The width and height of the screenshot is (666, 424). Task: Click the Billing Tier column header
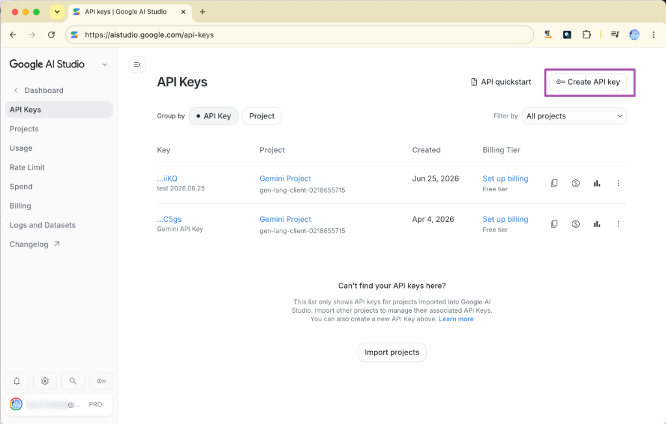[x=501, y=150]
